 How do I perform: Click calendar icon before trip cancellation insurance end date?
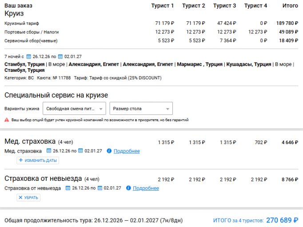[x=100, y=188]
